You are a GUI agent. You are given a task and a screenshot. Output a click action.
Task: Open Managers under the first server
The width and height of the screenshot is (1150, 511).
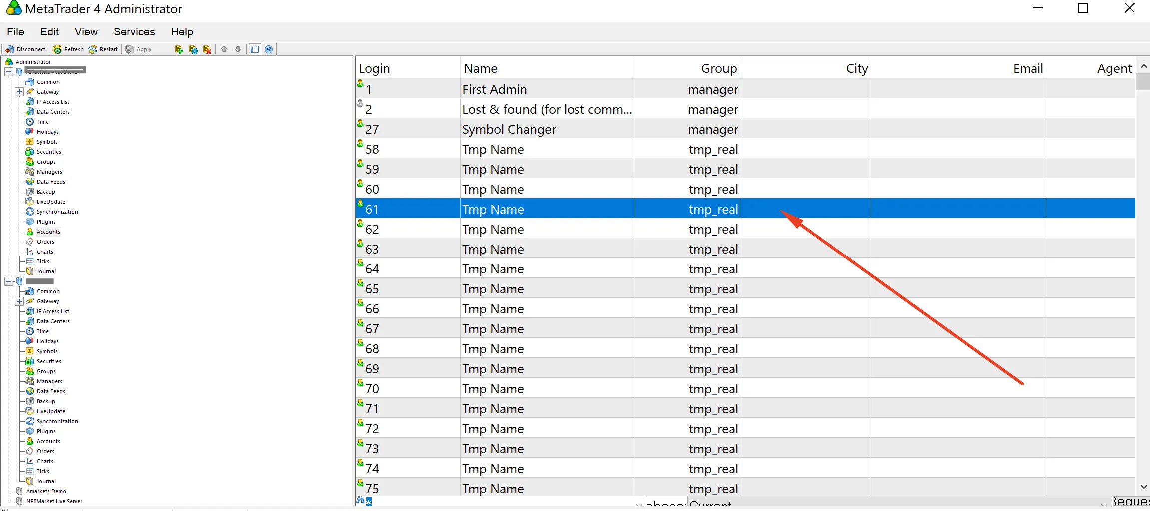click(49, 172)
